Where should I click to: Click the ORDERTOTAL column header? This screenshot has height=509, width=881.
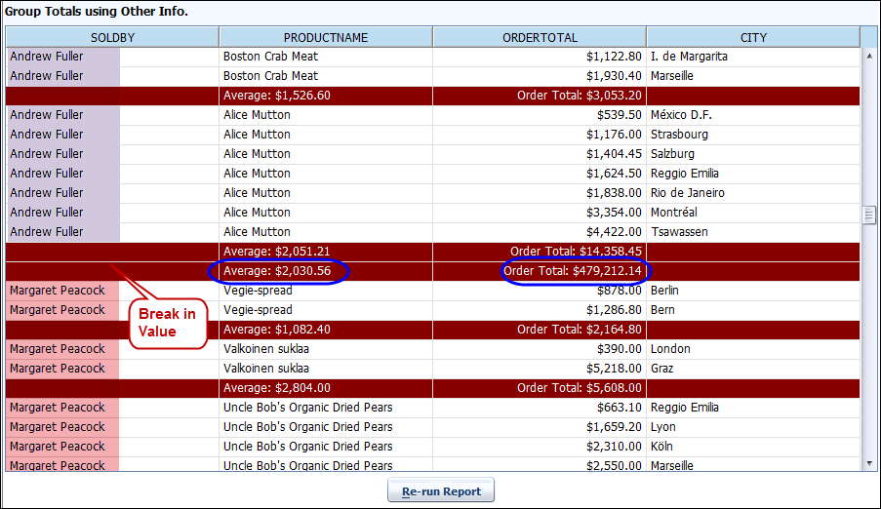[539, 37]
